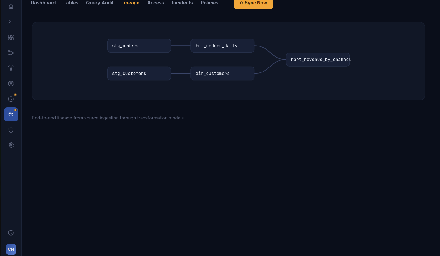
Task: Open the pipeline flow icon in sidebar
Action: click(11, 53)
